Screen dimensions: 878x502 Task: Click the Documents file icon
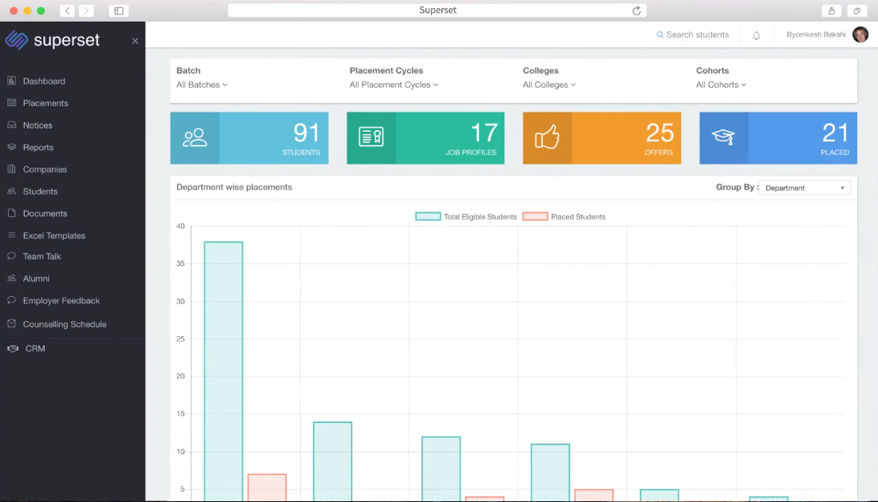pos(12,212)
